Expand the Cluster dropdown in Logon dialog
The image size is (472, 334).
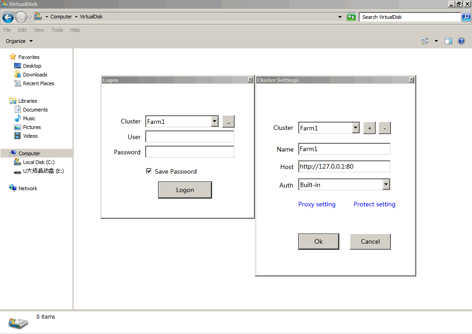[214, 122]
